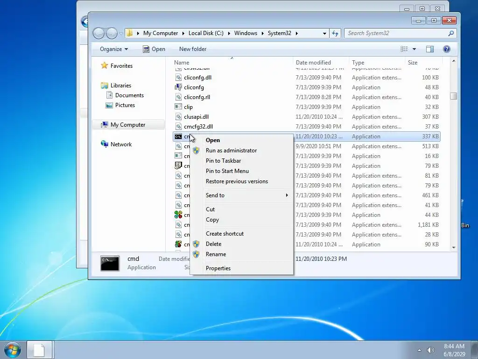Image resolution: width=478 pixels, height=359 pixels.
Task: Select the cmcfg32.dll file row
Action: pyautogui.click(x=306, y=126)
